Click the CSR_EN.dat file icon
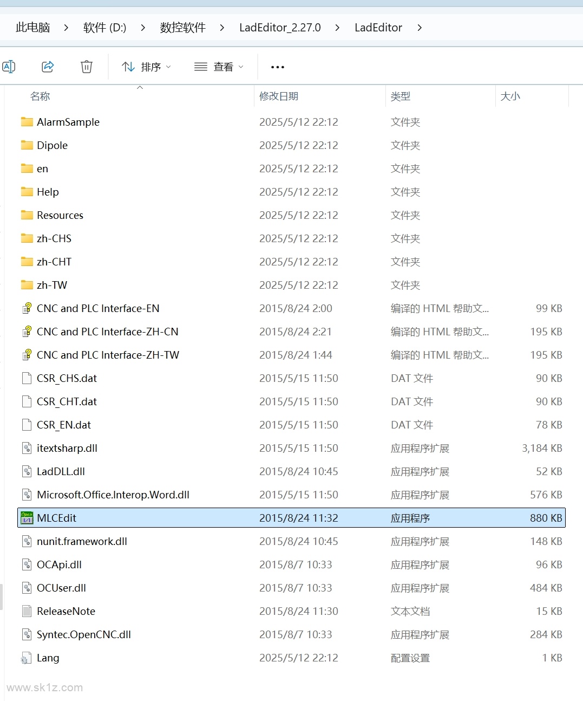 point(27,425)
